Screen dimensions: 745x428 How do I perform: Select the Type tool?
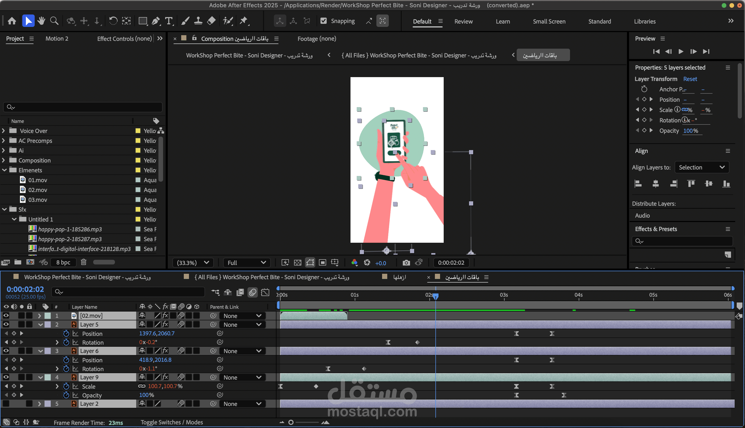(x=169, y=21)
